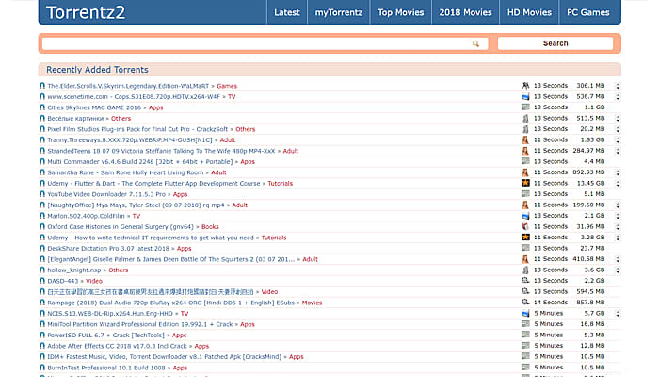
Task: Expand options arrow on hollow_knight.nsp row
Action: pos(618,270)
